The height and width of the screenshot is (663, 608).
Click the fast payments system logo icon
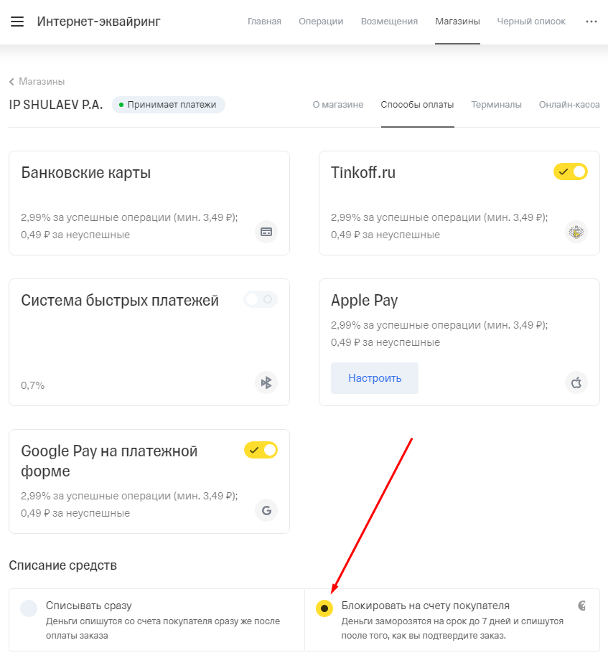[266, 382]
